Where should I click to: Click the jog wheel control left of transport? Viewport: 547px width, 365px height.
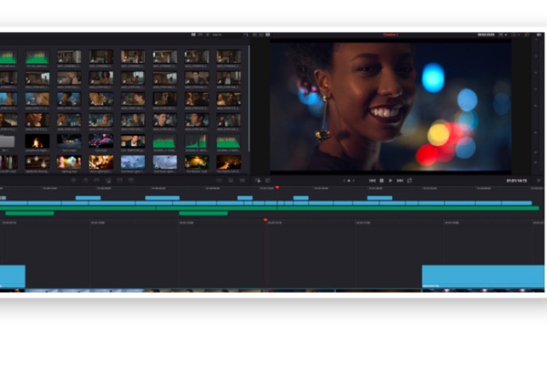coord(348,181)
